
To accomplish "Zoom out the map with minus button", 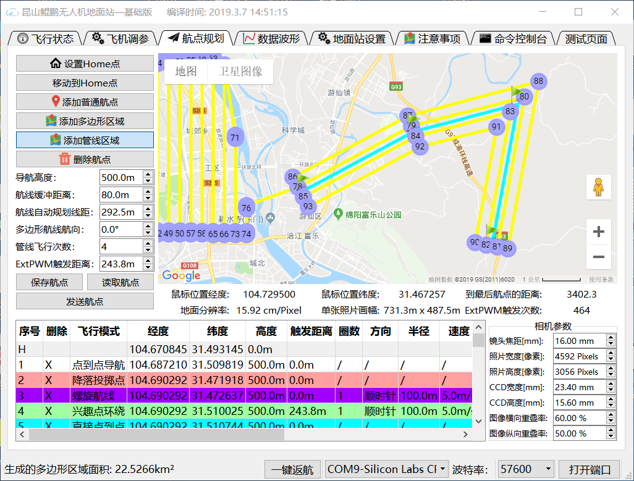I will pos(598,257).
